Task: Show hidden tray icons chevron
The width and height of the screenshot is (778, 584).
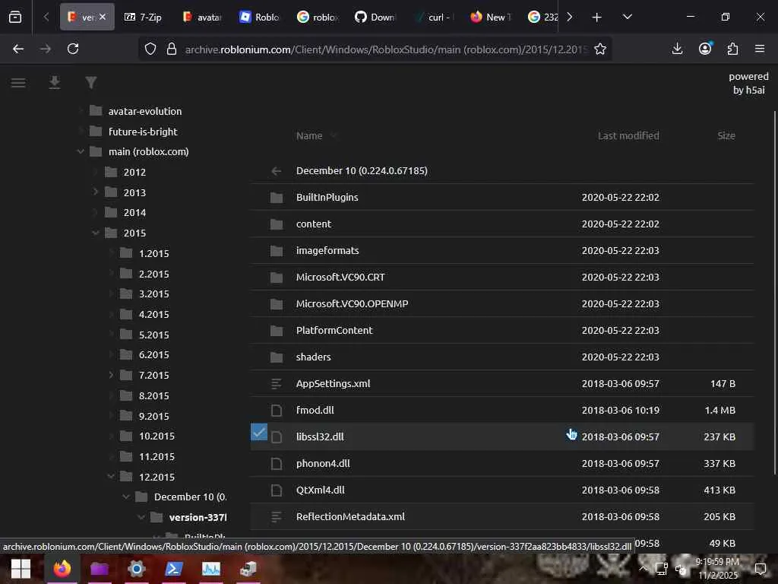Action: tap(643, 568)
